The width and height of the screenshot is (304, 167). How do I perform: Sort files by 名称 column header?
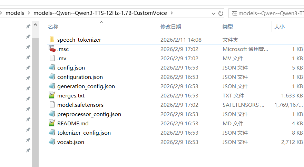pos(53,27)
